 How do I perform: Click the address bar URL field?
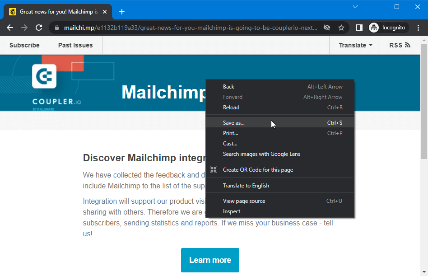[191, 28]
